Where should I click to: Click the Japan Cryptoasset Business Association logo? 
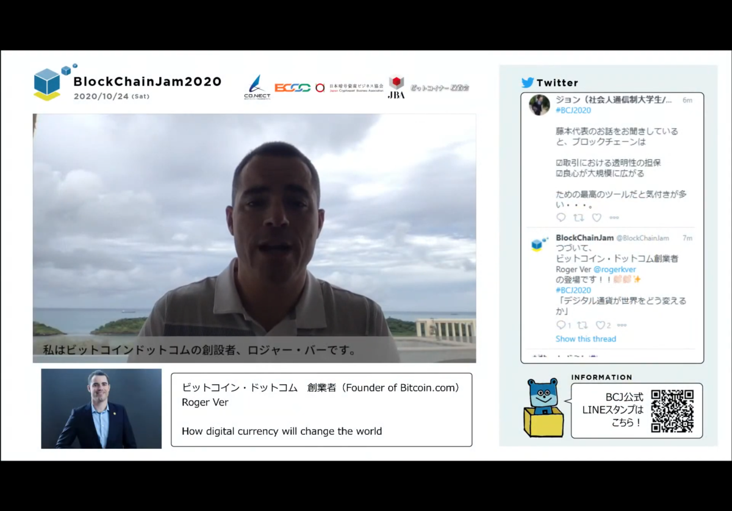click(x=350, y=88)
